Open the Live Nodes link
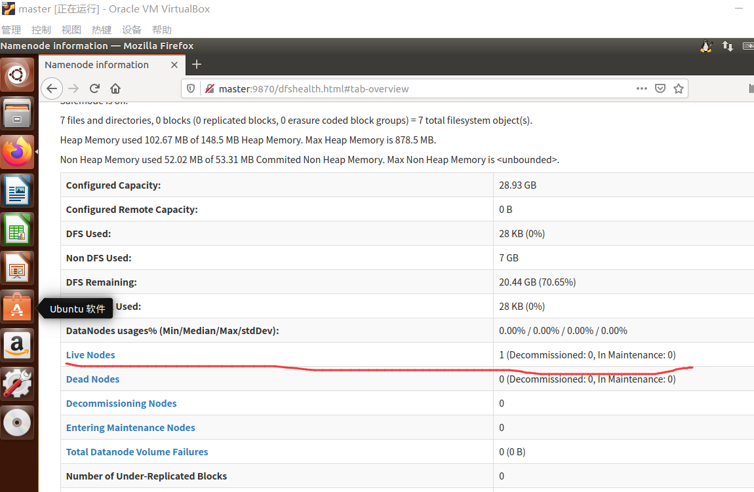754x492 pixels. pyautogui.click(x=90, y=355)
